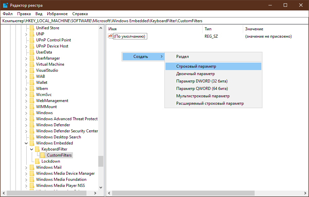Collapse the KeyboardFilter tree node

pos(31,149)
